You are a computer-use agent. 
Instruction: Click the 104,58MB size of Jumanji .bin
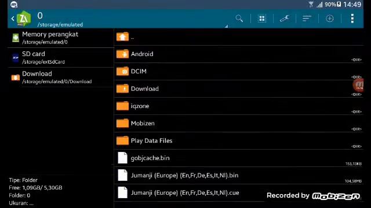(x=353, y=181)
